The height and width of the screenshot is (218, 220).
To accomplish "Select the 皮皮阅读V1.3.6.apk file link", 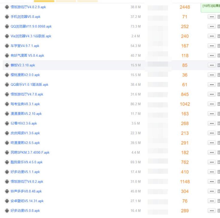I will pos(25,133).
